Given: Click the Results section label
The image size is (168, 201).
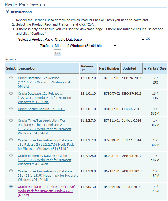Looking at the screenshot, I should pos(11,59).
